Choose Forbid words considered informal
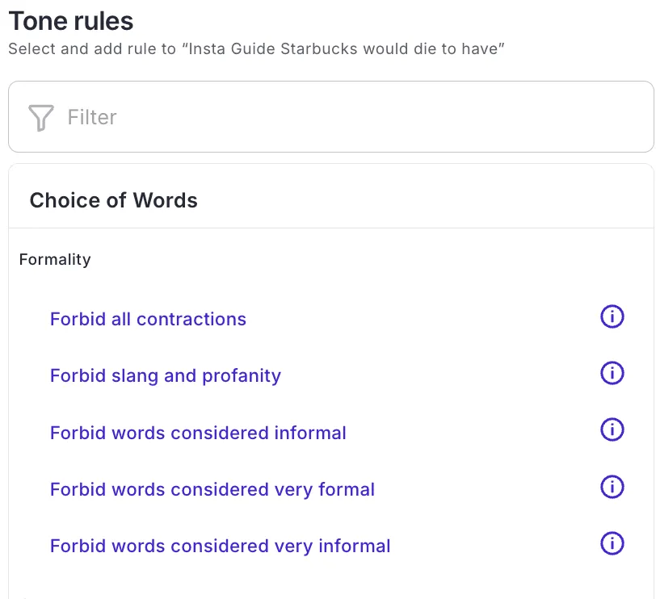Image resolution: width=656 pixels, height=599 pixels. coord(198,433)
